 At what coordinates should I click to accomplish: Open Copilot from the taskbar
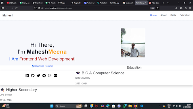[x=102, y=106]
